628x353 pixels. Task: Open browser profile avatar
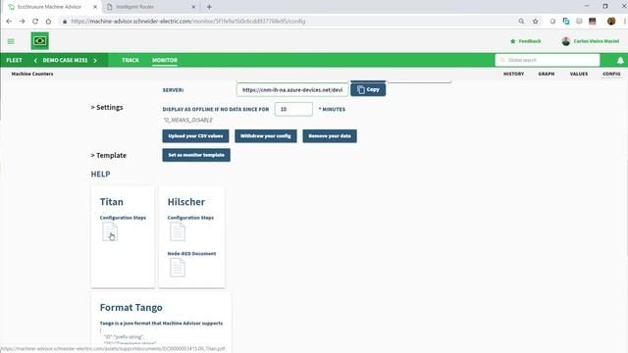click(611, 22)
